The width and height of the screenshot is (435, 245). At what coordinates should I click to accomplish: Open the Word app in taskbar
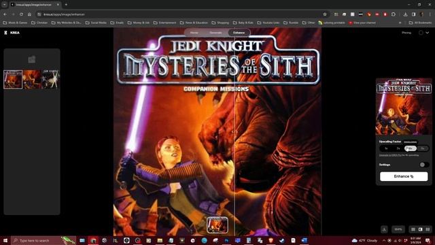pyautogui.click(x=304, y=240)
